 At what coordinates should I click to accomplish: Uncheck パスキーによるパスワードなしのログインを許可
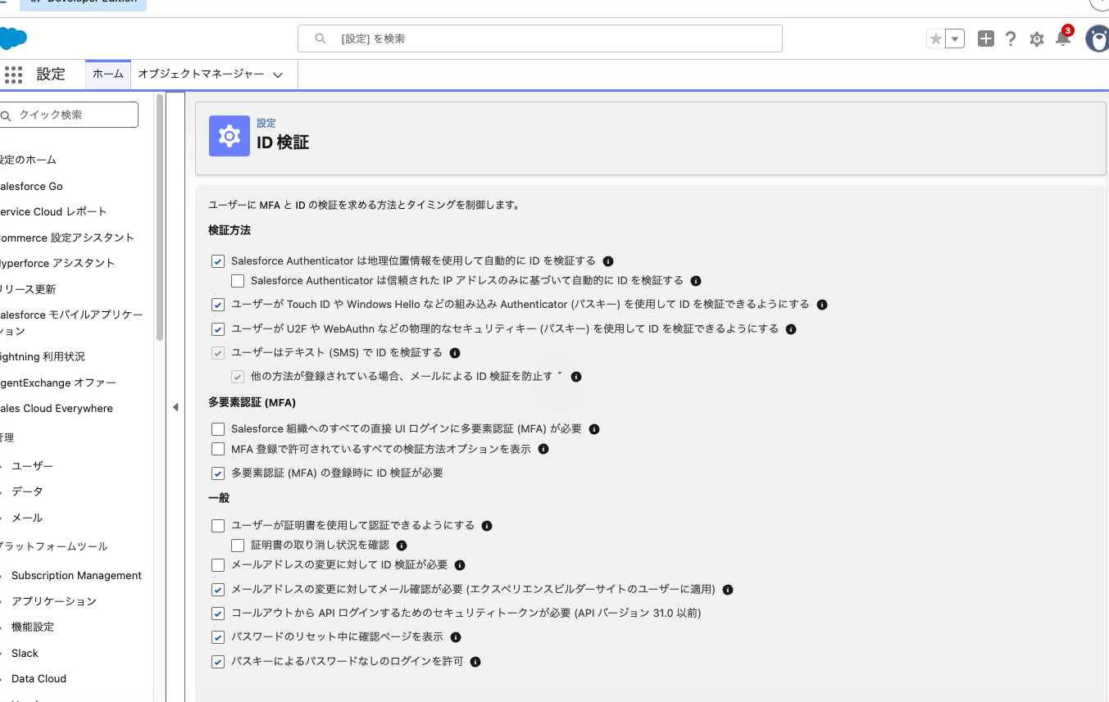tap(218, 662)
